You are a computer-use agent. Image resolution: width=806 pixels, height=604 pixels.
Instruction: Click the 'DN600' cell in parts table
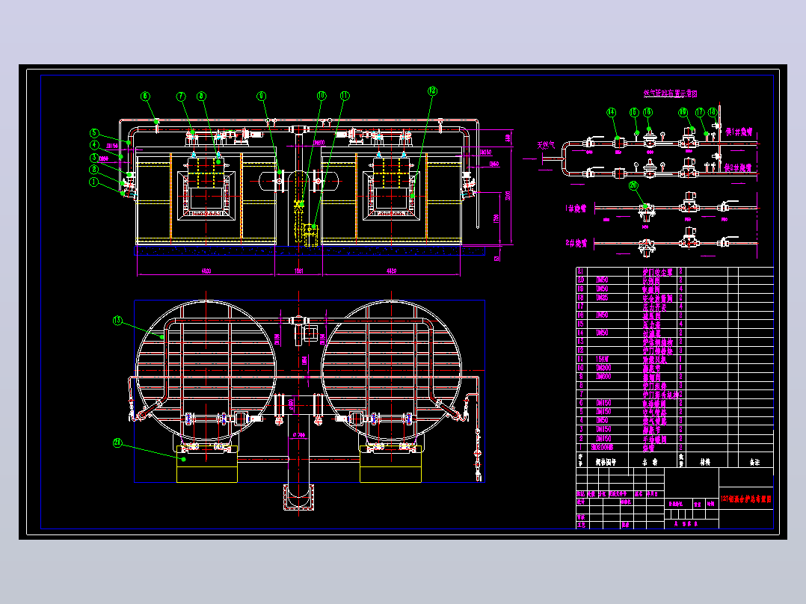tap(603, 377)
